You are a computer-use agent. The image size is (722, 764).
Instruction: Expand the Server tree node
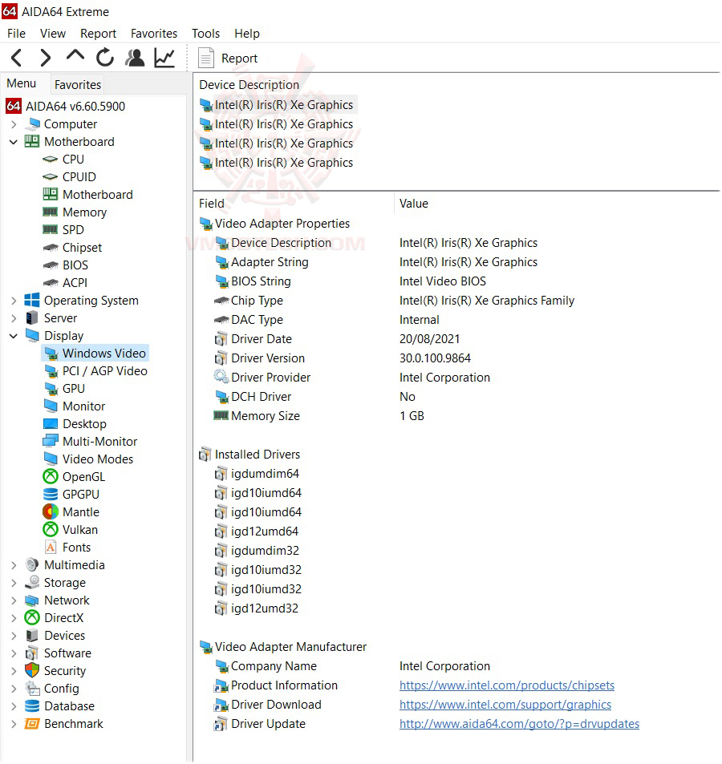tap(14, 318)
